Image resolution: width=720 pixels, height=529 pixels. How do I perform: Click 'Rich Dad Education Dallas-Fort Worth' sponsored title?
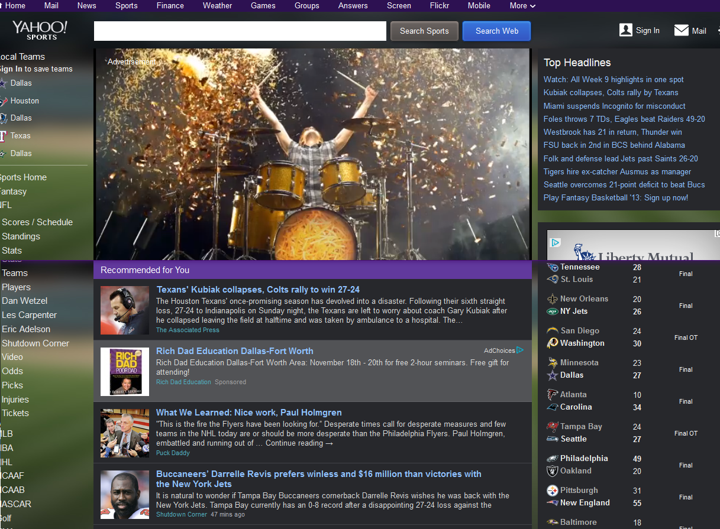point(235,351)
